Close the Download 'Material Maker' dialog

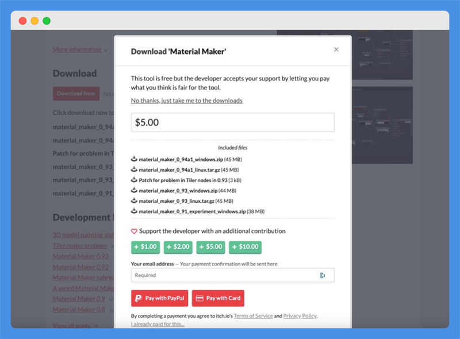[336, 49]
